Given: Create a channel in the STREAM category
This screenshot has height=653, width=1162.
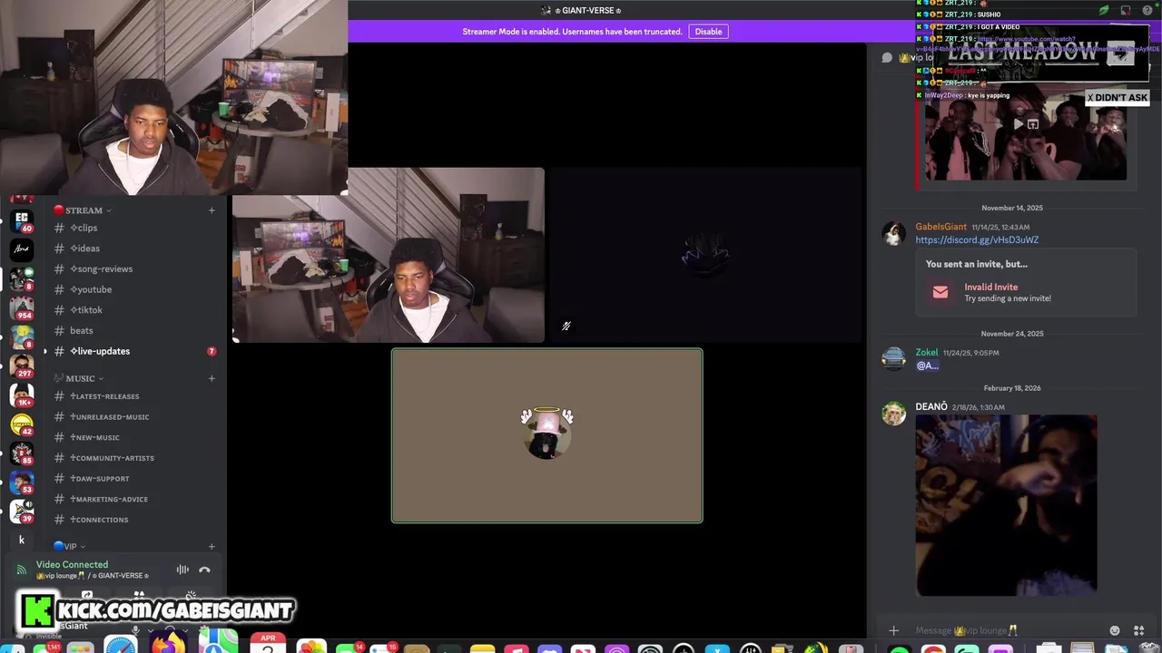Looking at the screenshot, I should click(212, 210).
